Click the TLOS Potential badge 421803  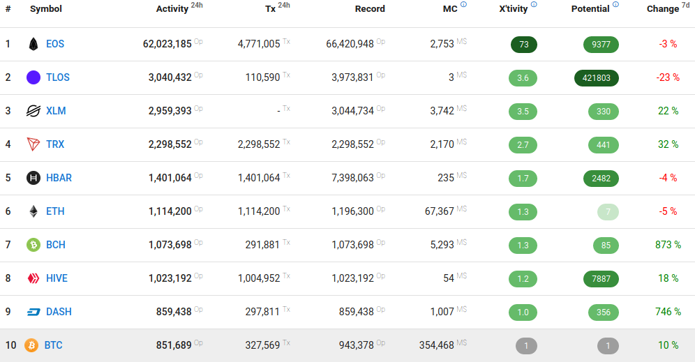pos(596,78)
